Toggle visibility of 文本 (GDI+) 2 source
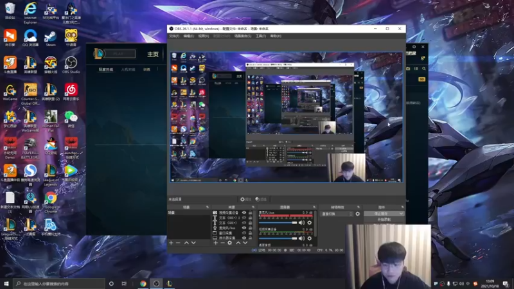 (244, 218)
